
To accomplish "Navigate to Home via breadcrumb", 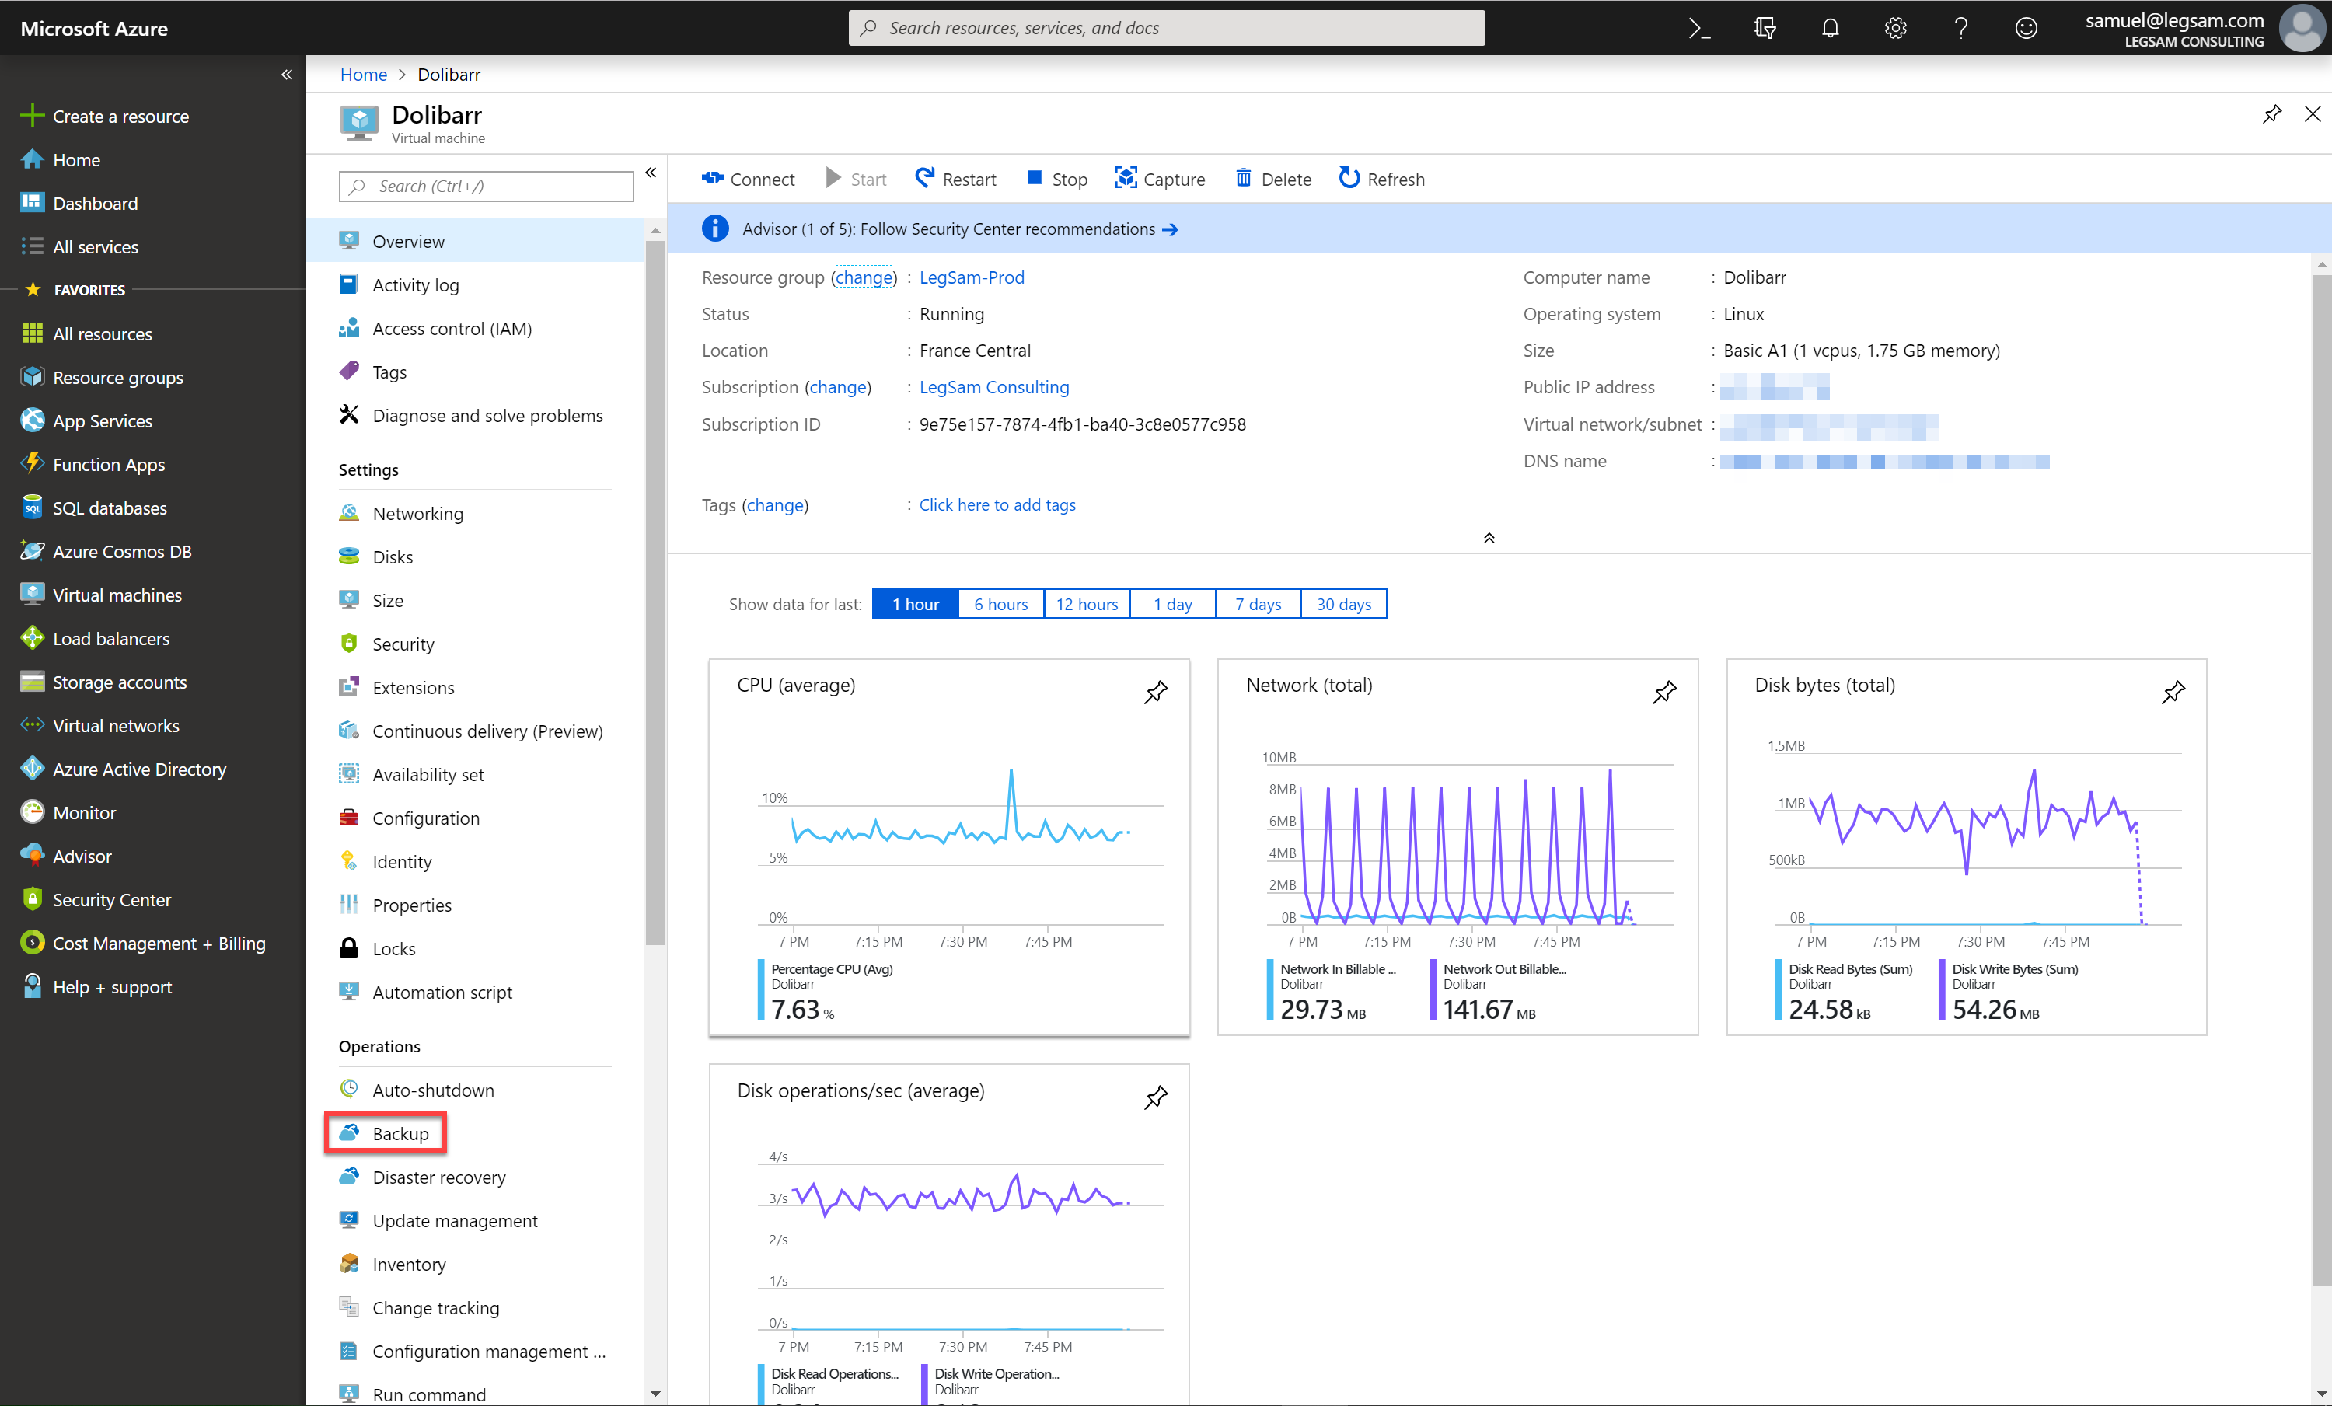I will click(x=364, y=74).
